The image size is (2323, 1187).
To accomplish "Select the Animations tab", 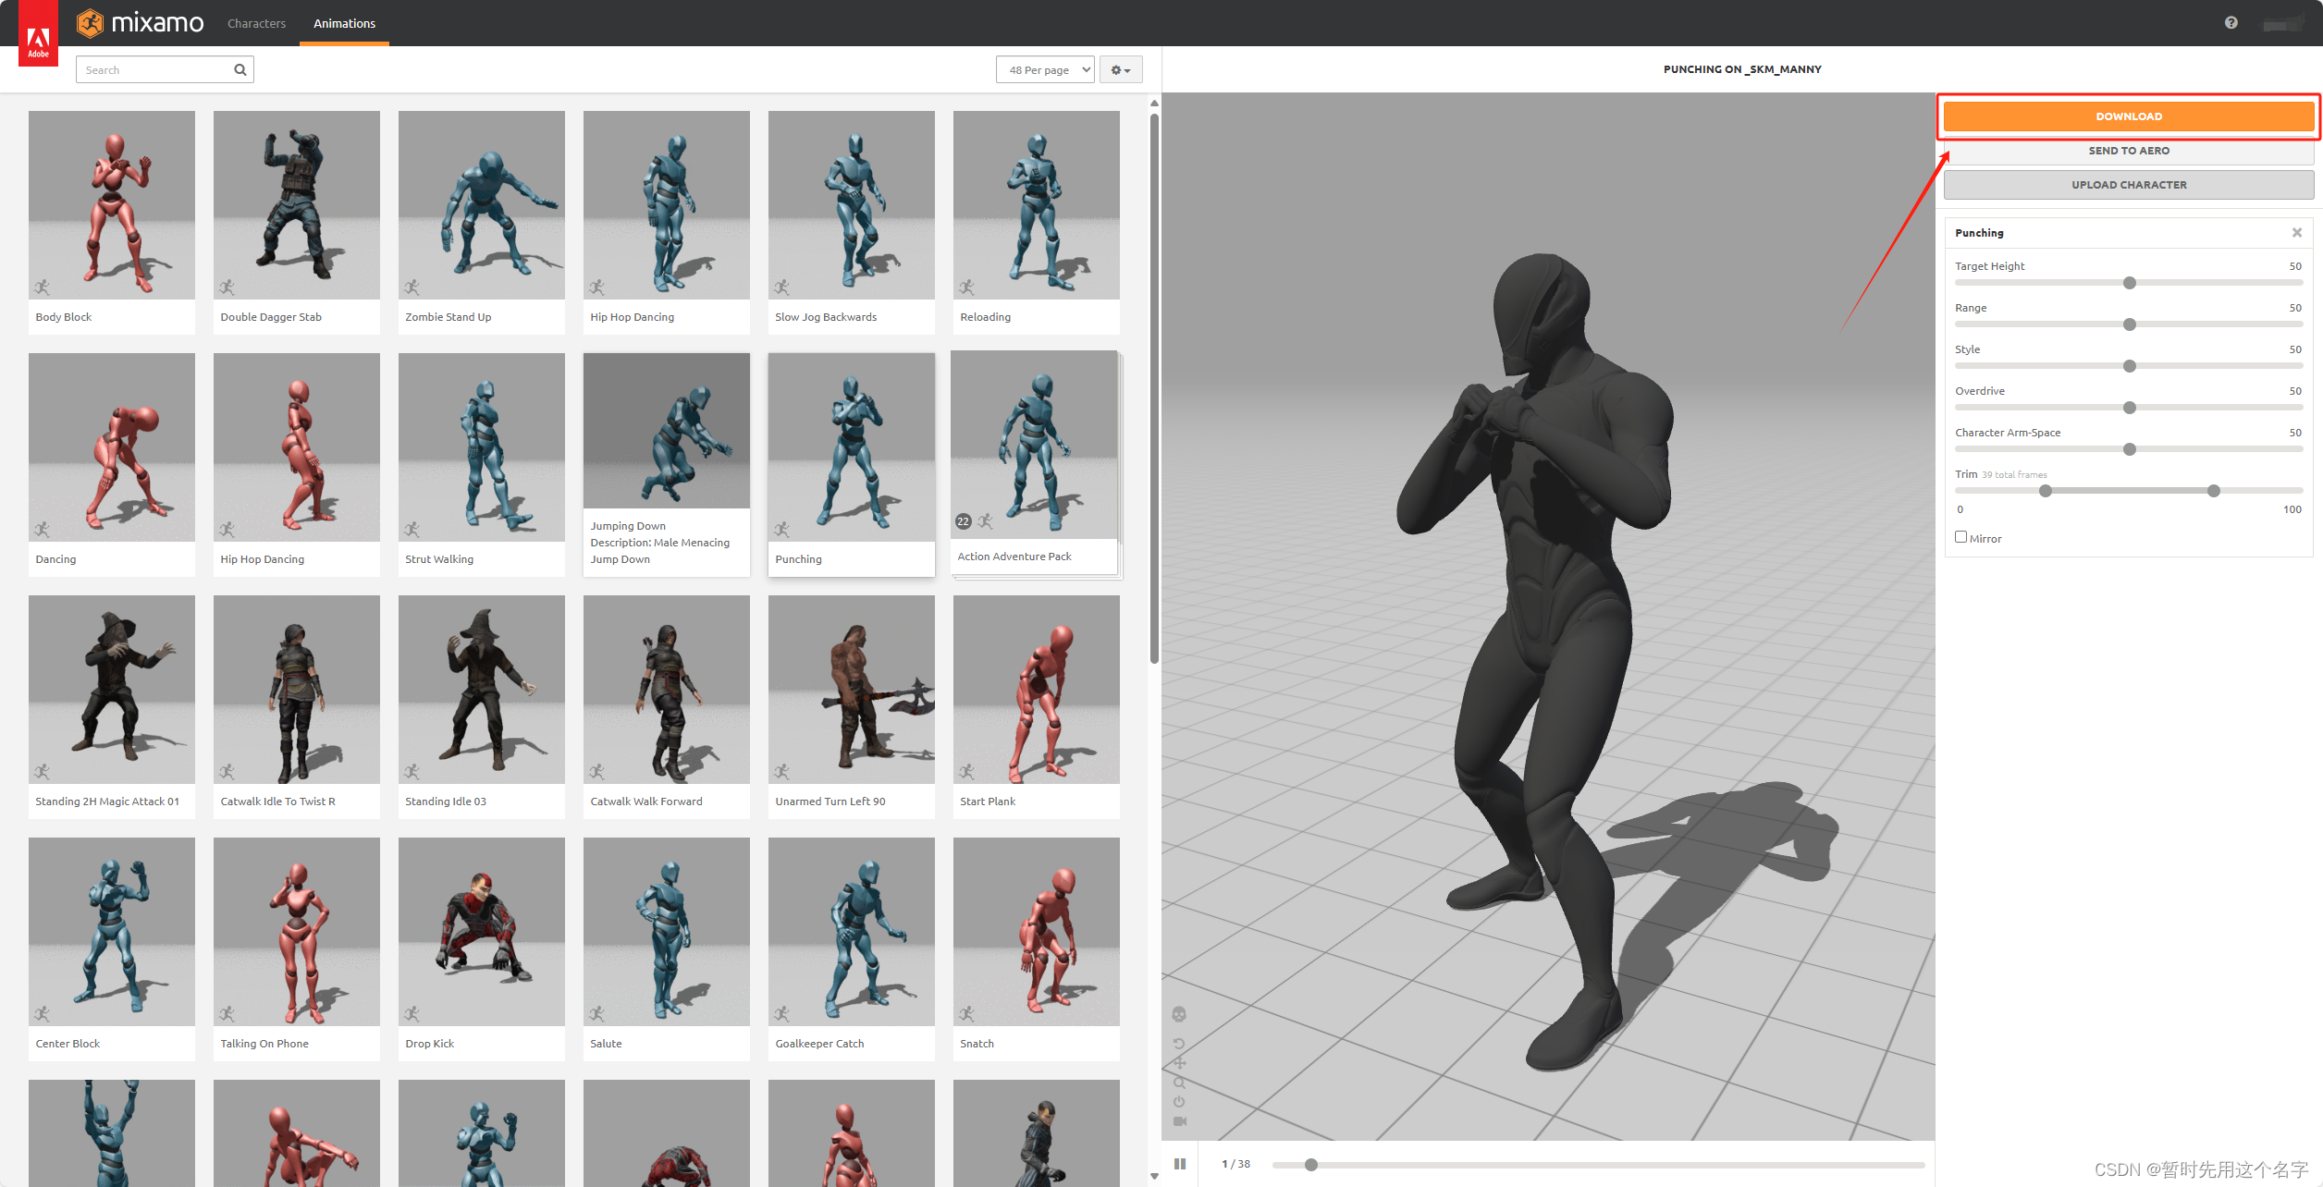I will pyautogui.click(x=344, y=23).
